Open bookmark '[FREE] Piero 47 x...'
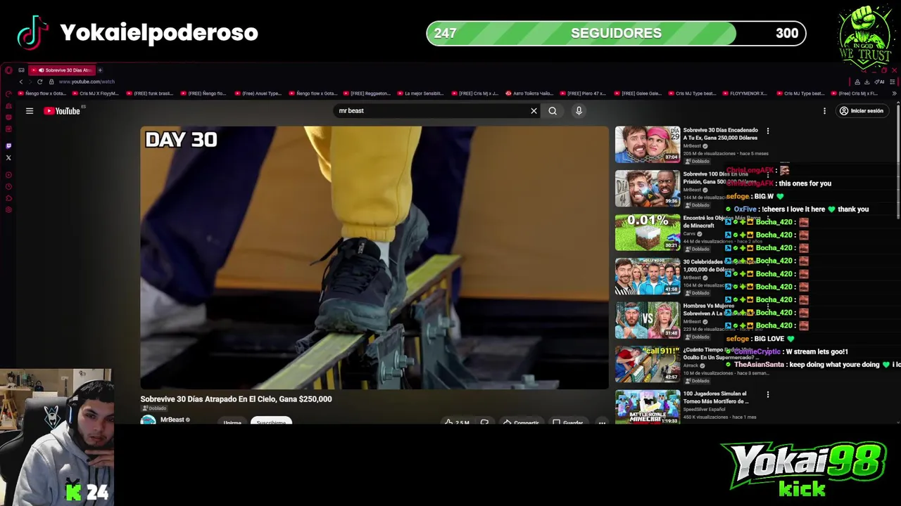The height and width of the screenshot is (506, 901). click(583, 93)
